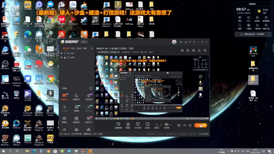
Task: Open Calculator shortcut on desktop
Action: click(95, 21)
